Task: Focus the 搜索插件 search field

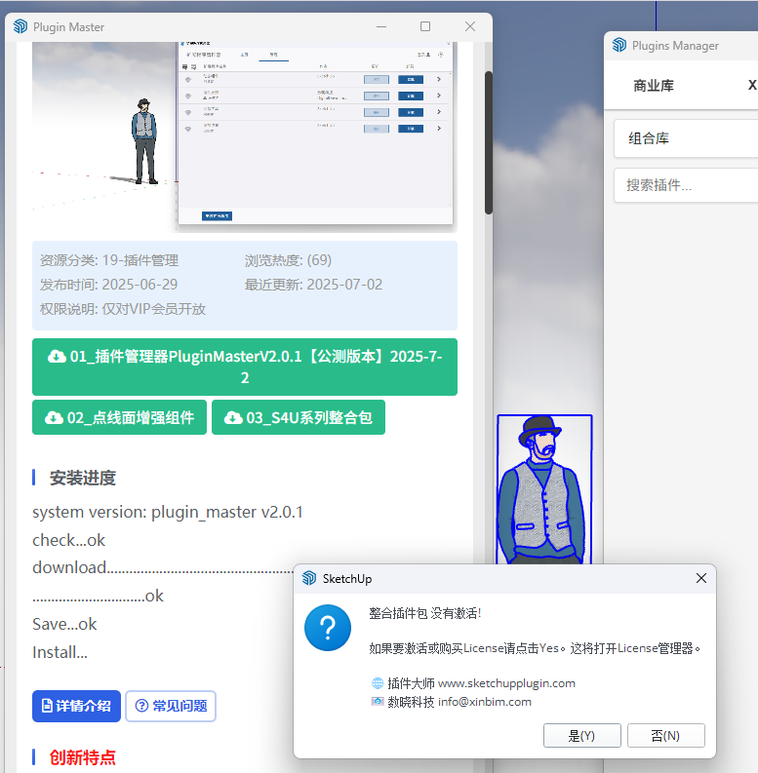Action: pyautogui.click(x=686, y=185)
